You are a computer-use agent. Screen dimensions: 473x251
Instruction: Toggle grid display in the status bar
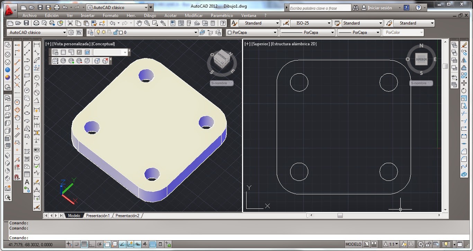point(84,244)
